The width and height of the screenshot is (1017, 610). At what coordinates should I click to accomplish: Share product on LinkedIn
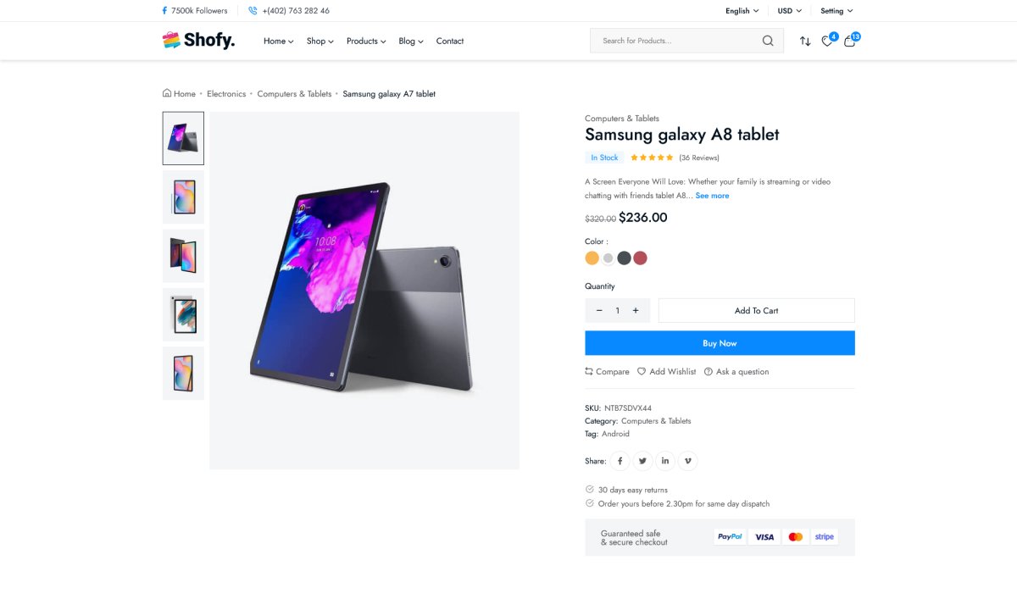[x=665, y=461]
